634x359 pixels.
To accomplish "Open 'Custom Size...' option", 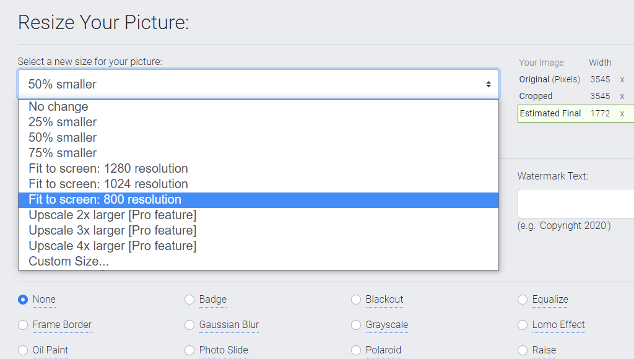I will pos(258,262).
